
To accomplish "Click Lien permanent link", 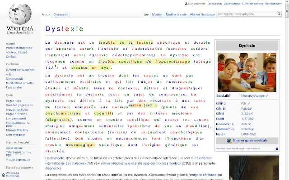I will coord(16,118).
